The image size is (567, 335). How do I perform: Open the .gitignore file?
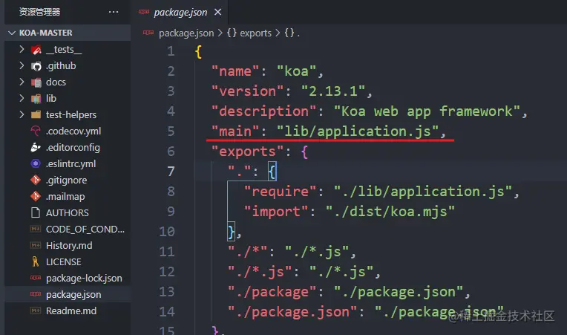tap(68, 180)
